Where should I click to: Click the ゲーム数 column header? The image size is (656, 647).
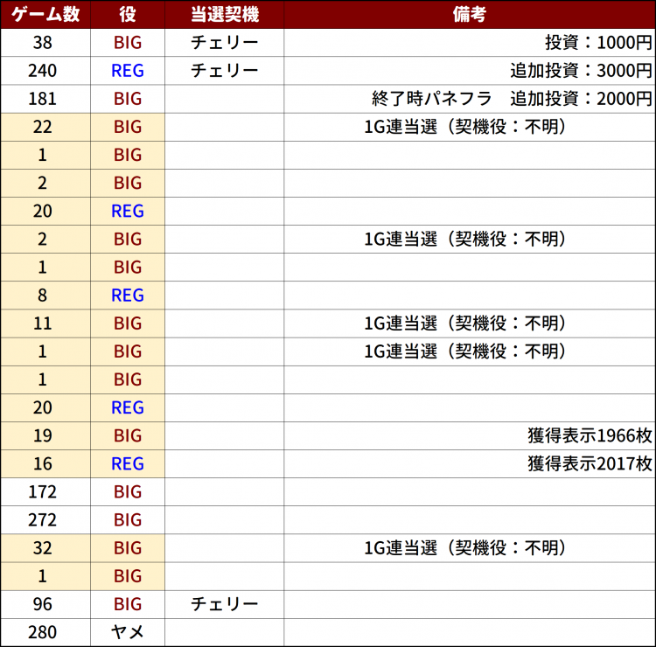point(45,14)
